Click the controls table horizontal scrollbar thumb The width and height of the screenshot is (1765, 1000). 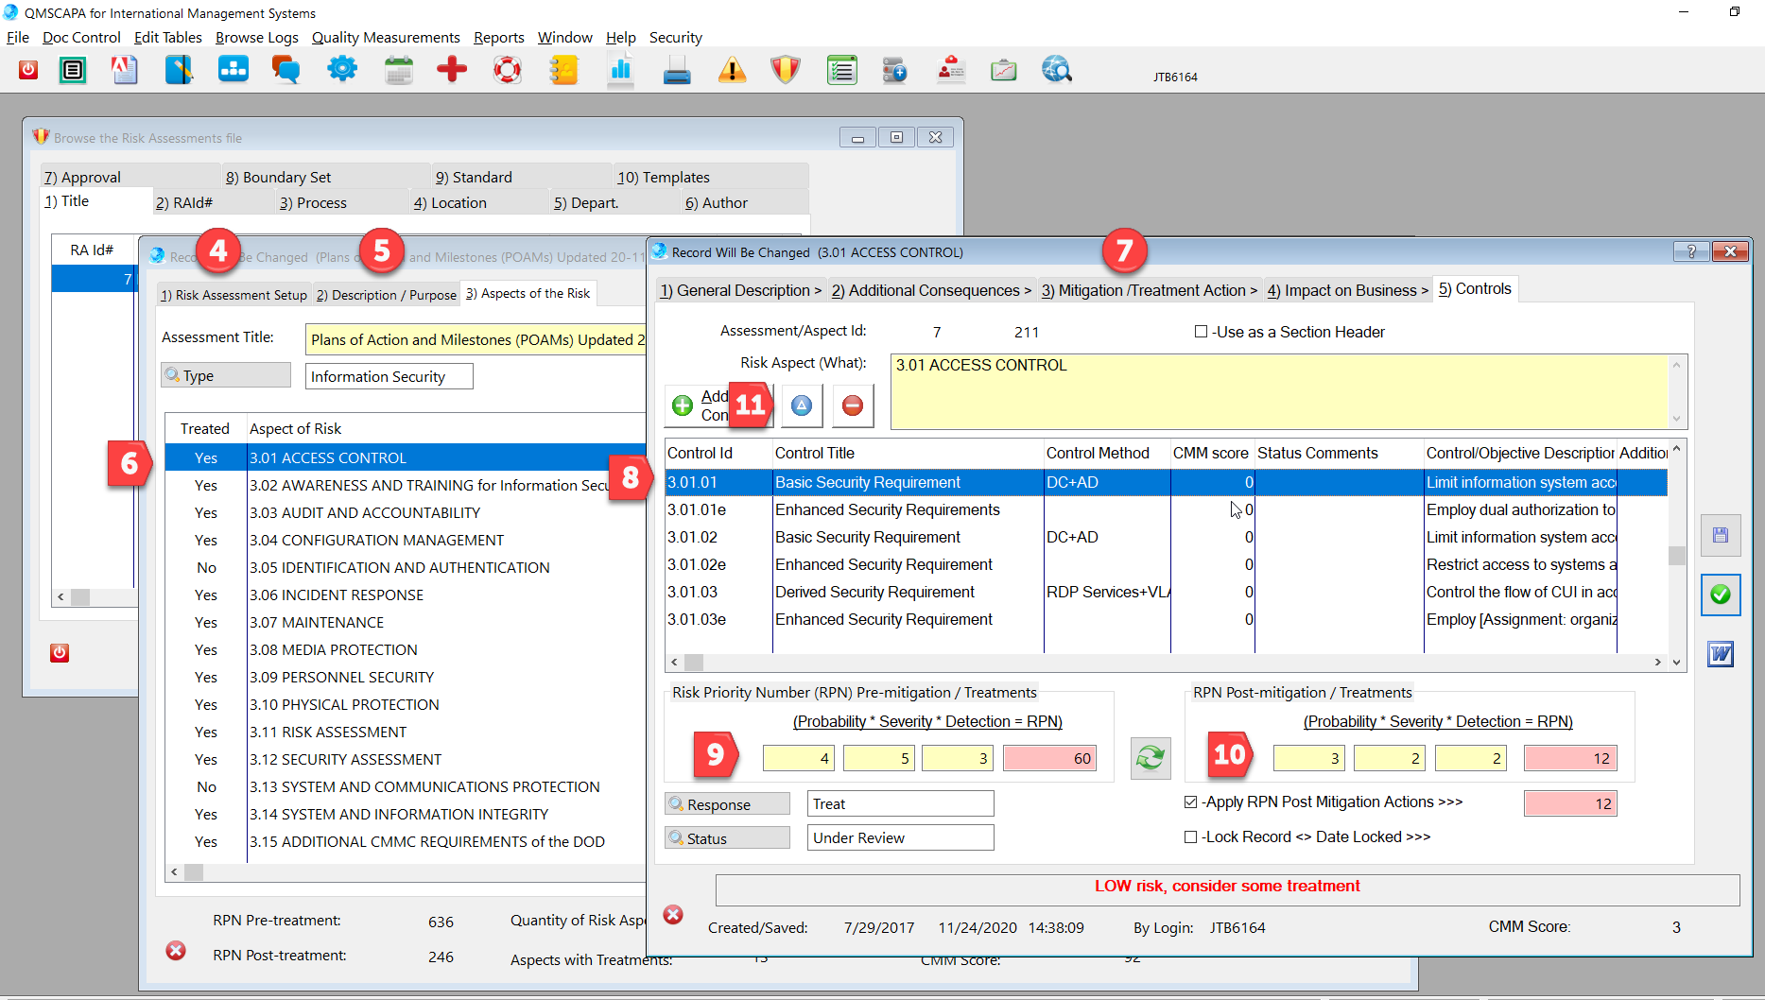point(694,663)
